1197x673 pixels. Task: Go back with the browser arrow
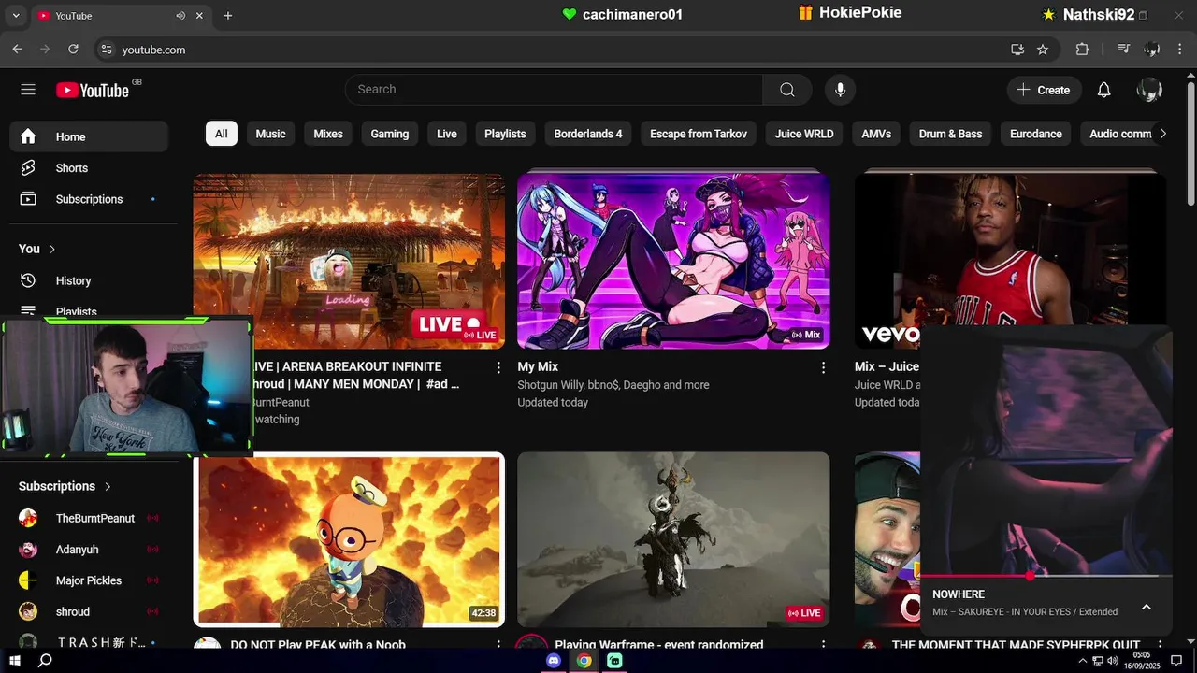click(x=17, y=50)
